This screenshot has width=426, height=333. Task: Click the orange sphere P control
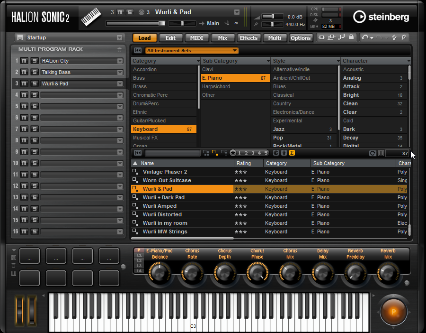[x=393, y=312]
